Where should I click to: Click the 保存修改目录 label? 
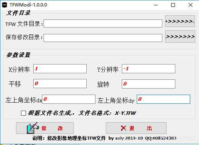tap(24, 37)
